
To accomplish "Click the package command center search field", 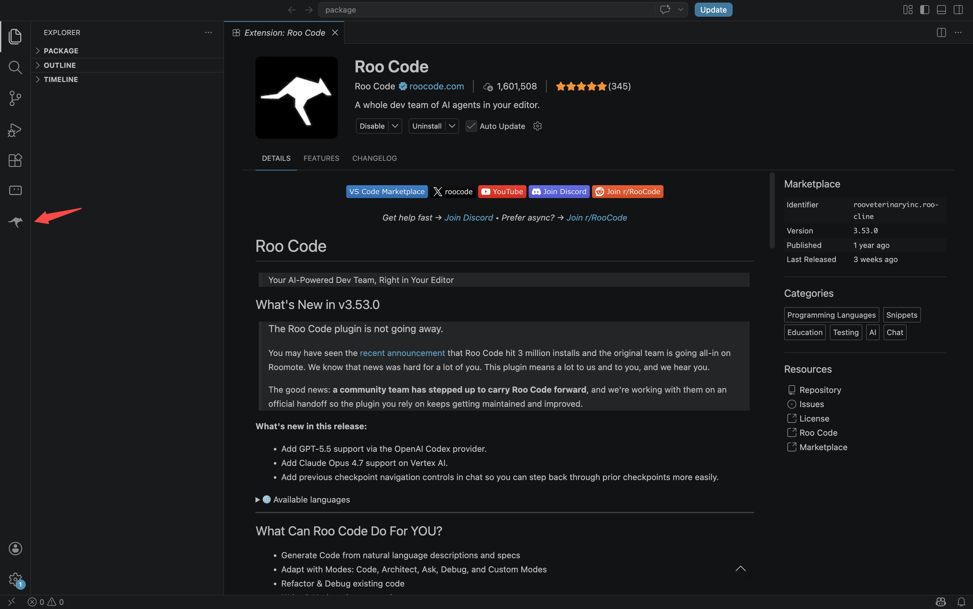I will pyautogui.click(x=486, y=10).
